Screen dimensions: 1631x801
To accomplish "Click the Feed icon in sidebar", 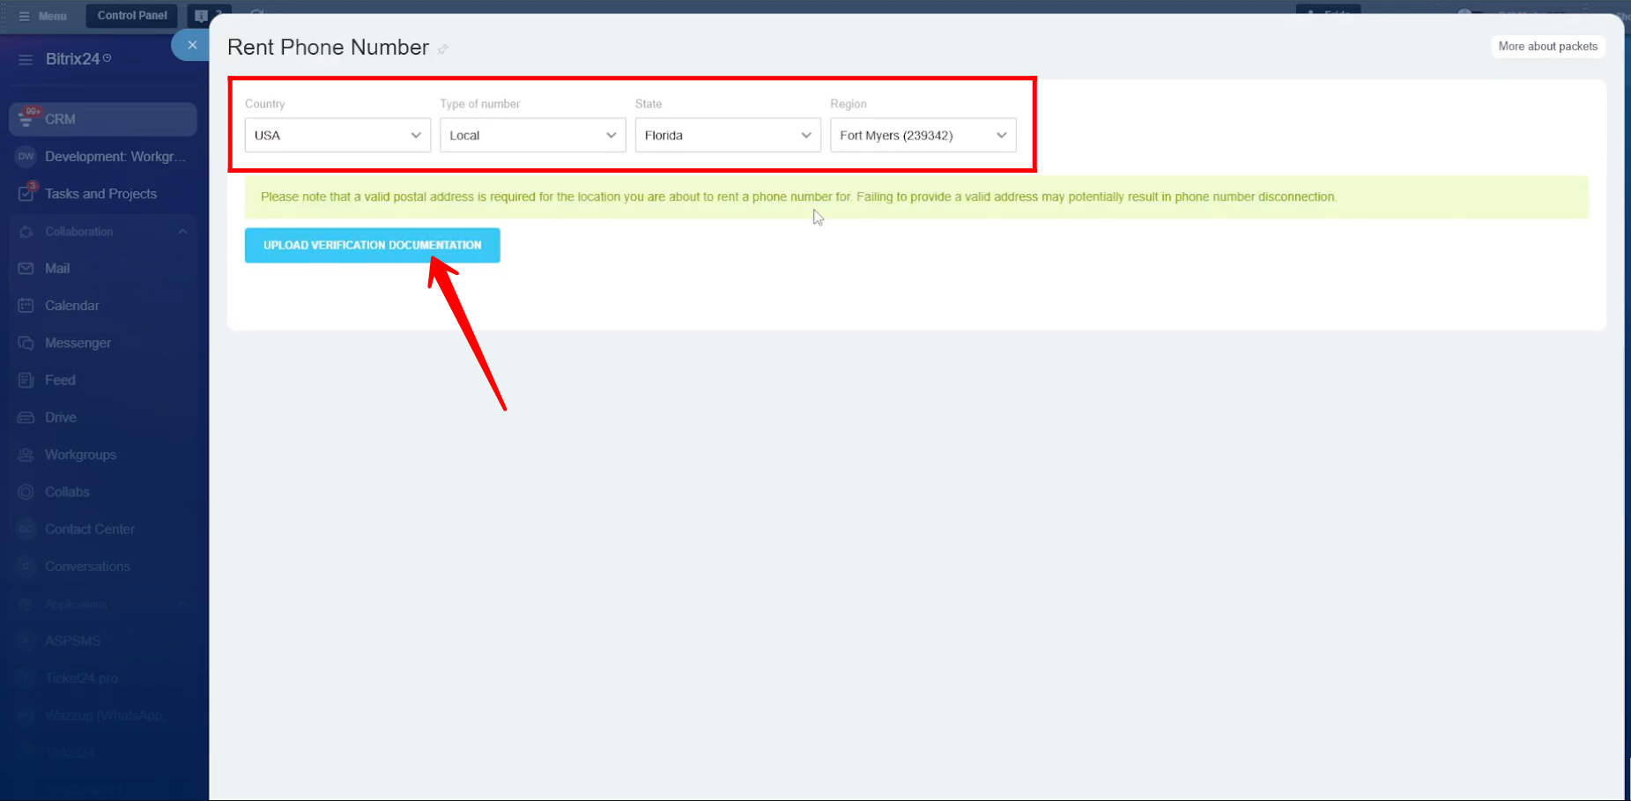I will click(26, 381).
